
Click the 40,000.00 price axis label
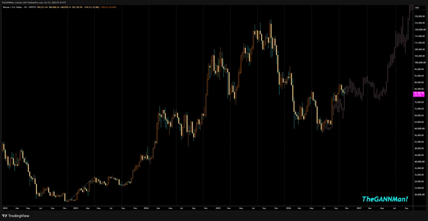pyautogui.click(x=419, y=162)
